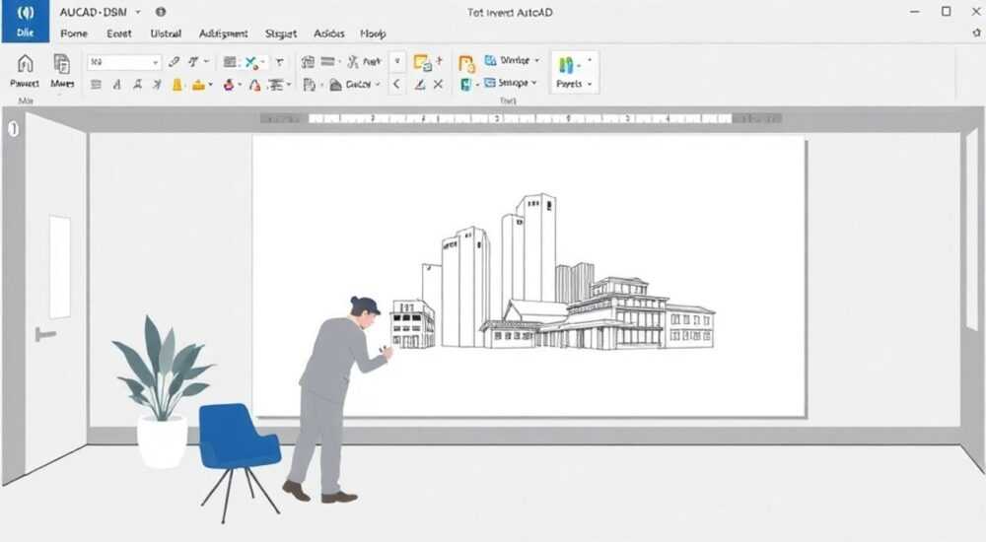This screenshot has width=986, height=542.
Task: Click the pencil icon next to font box
Action: (x=175, y=62)
